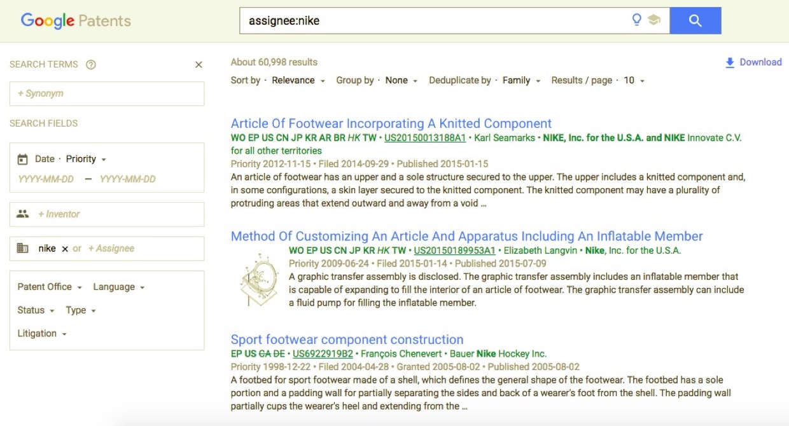The width and height of the screenshot is (789, 426).
Task: Click the Google Patents logo
Action: point(76,20)
